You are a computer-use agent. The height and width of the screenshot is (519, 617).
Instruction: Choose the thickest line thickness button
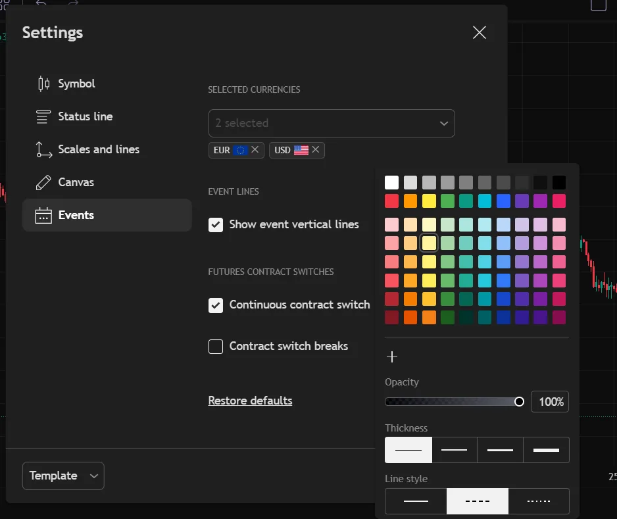tap(546, 450)
